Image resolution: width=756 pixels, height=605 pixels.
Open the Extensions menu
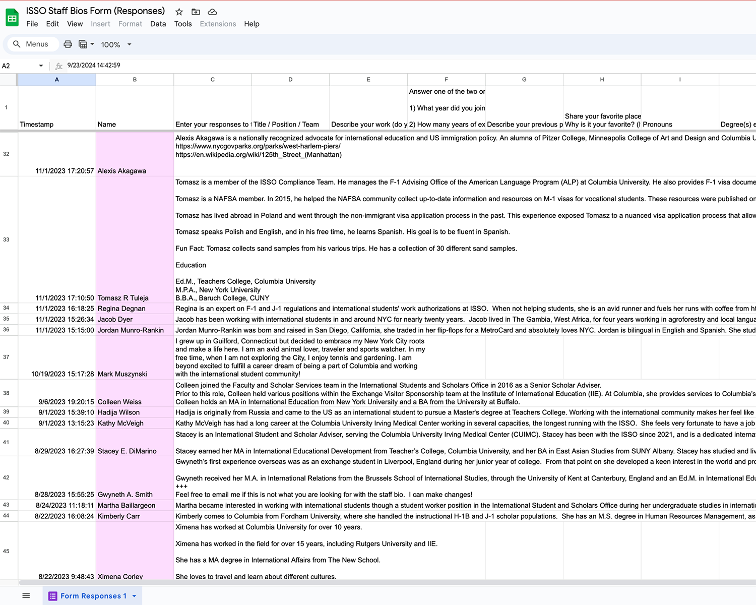(218, 24)
